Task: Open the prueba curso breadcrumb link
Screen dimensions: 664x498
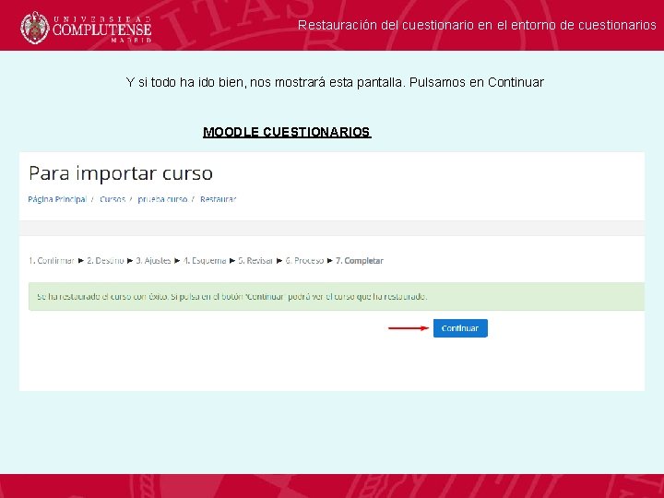Action: pyautogui.click(x=162, y=199)
